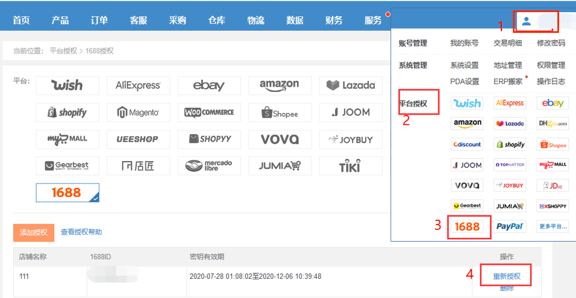576x298 pixels.
Task: Select the myMALL platform tile in main list
Action: [x=67, y=139]
